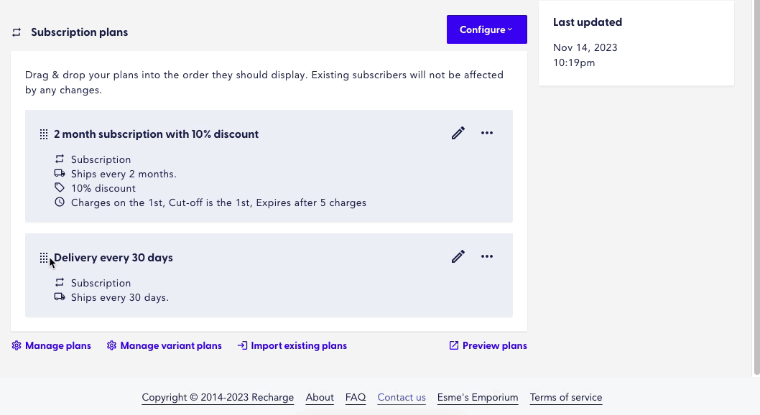Open the Configure dropdown
The height and width of the screenshot is (415, 760).
tap(487, 29)
